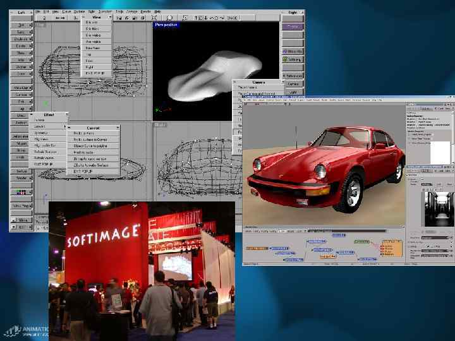Screen dimensions: 455x341
Task: Choose Right in the View popup
Action: 96,67
